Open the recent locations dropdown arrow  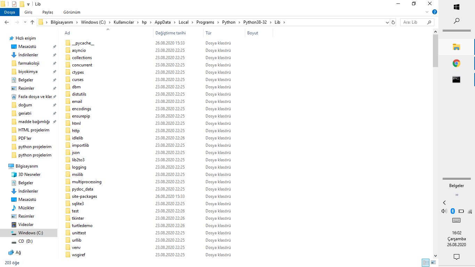(25, 22)
